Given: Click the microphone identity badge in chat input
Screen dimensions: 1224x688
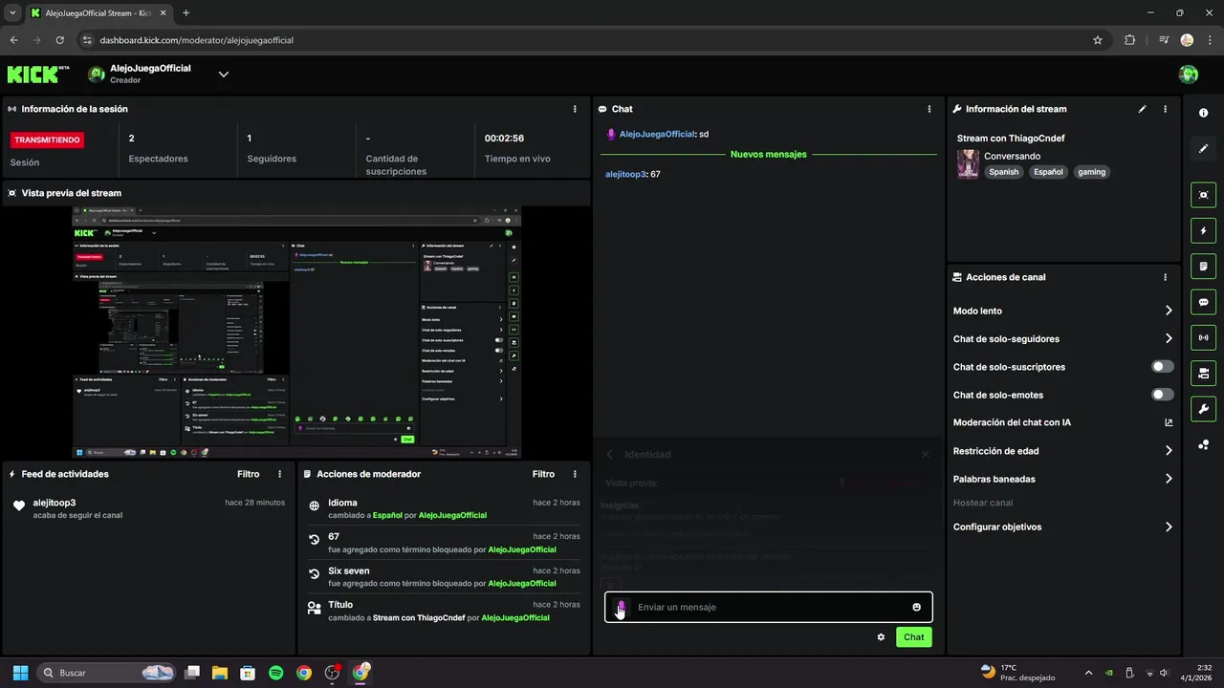Looking at the screenshot, I should pyautogui.click(x=622, y=607).
